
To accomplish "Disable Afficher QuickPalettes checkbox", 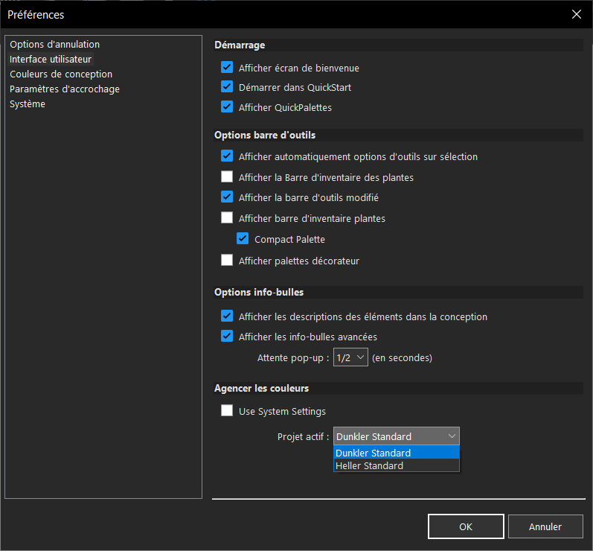I will pyautogui.click(x=227, y=106).
